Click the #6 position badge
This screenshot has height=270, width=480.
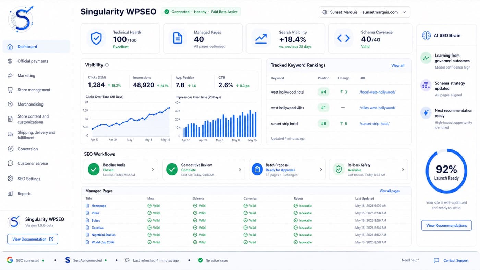click(323, 124)
